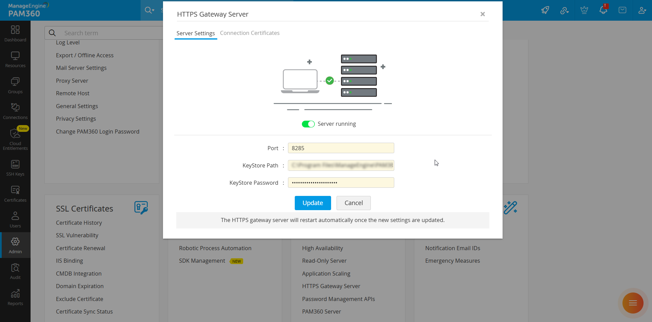View Reports from the sidebar
Viewport: 652px width, 322px height.
coord(15,297)
